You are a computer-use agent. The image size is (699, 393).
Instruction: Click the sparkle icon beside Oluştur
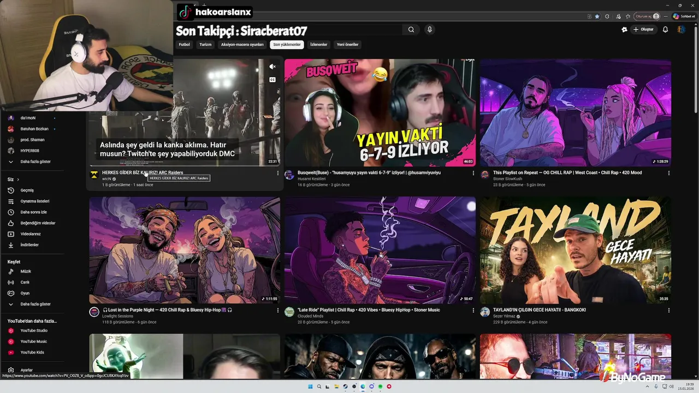click(x=624, y=29)
